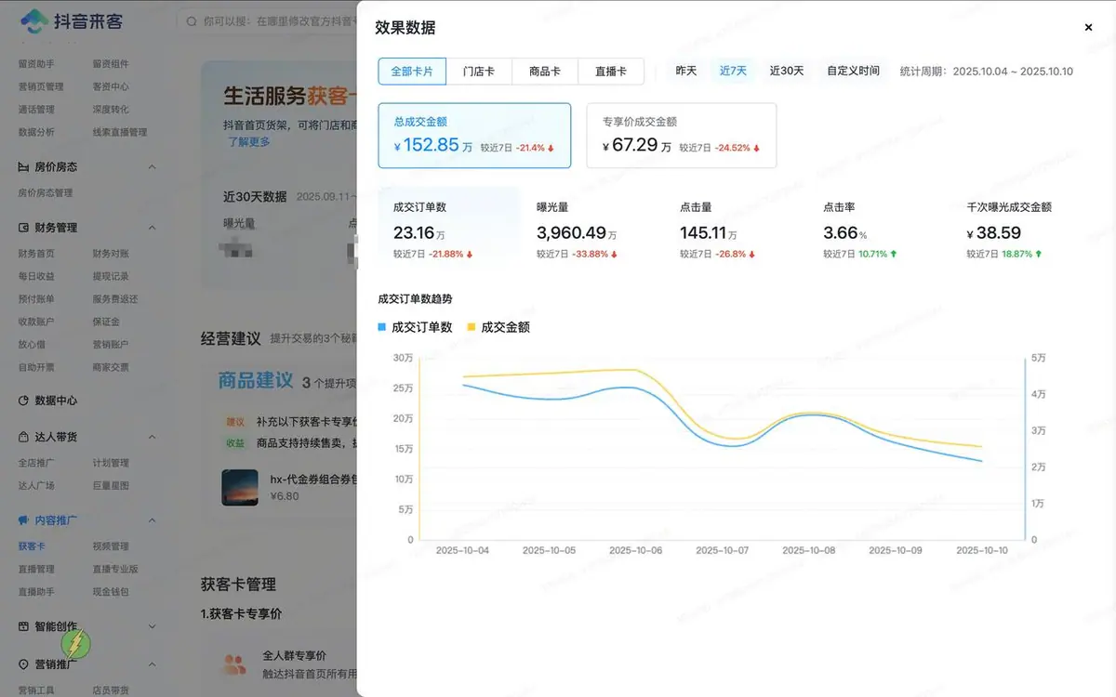Open 提现记录 in the sidebar
This screenshot has height=697, width=1116.
[x=111, y=277]
